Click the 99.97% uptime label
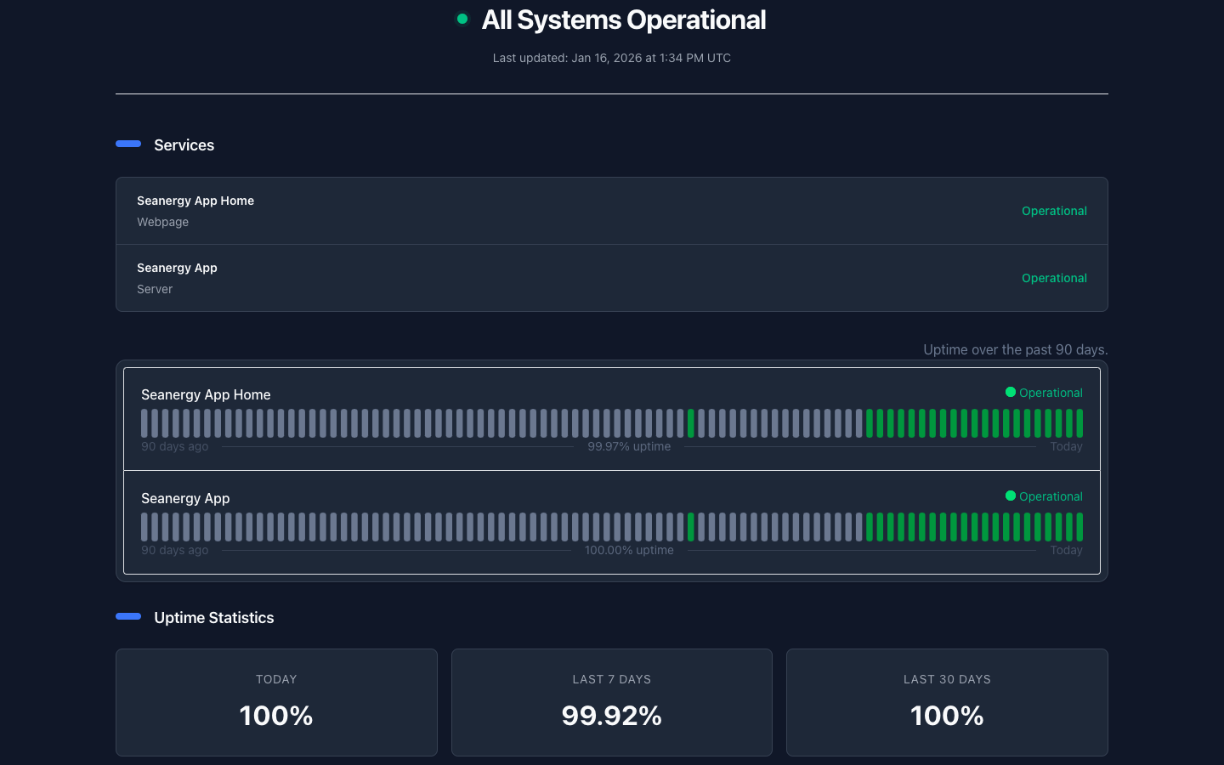1224x765 pixels. click(x=629, y=446)
